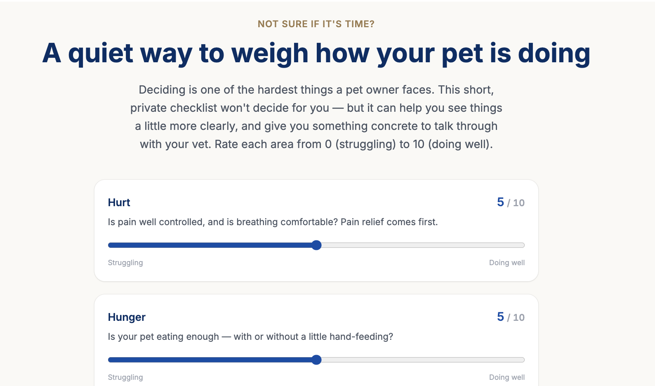The height and width of the screenshot is (386, 655).
Task: Click the eating enough question text
Action: (250, 337)
